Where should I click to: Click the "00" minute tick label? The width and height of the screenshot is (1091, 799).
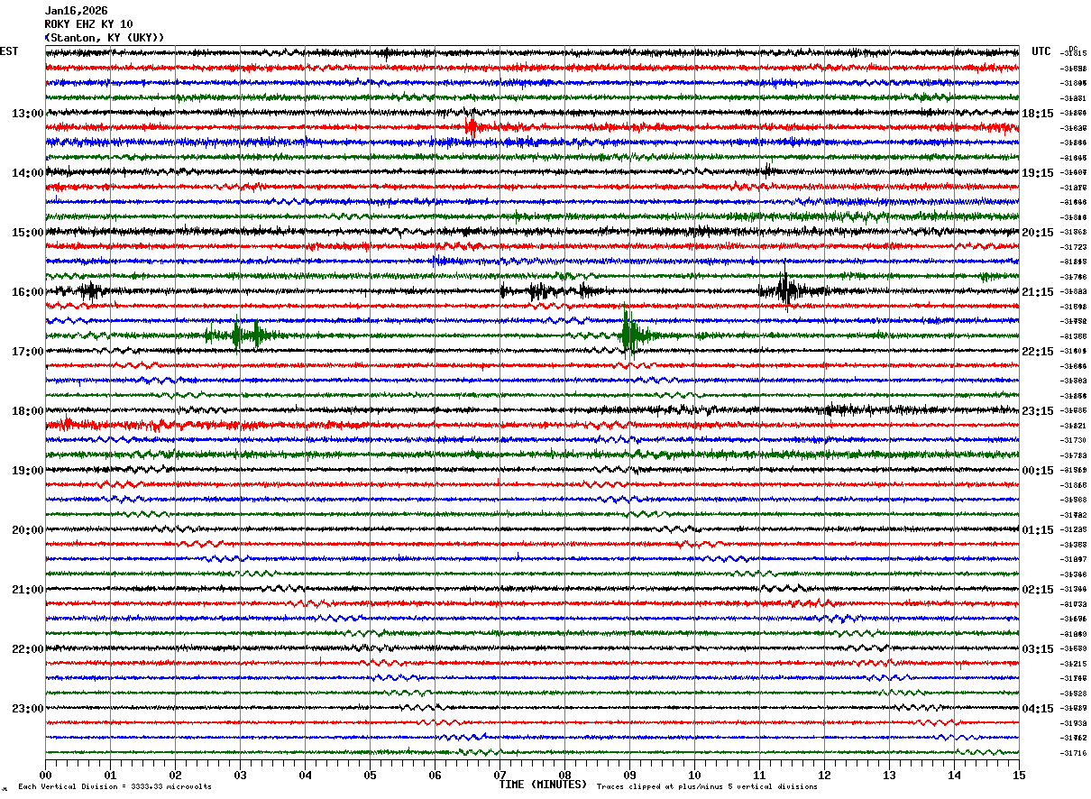click(45, 775)
